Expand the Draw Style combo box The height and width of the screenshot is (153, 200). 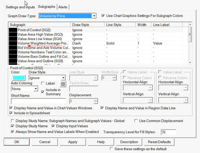(x=63, y=78)
